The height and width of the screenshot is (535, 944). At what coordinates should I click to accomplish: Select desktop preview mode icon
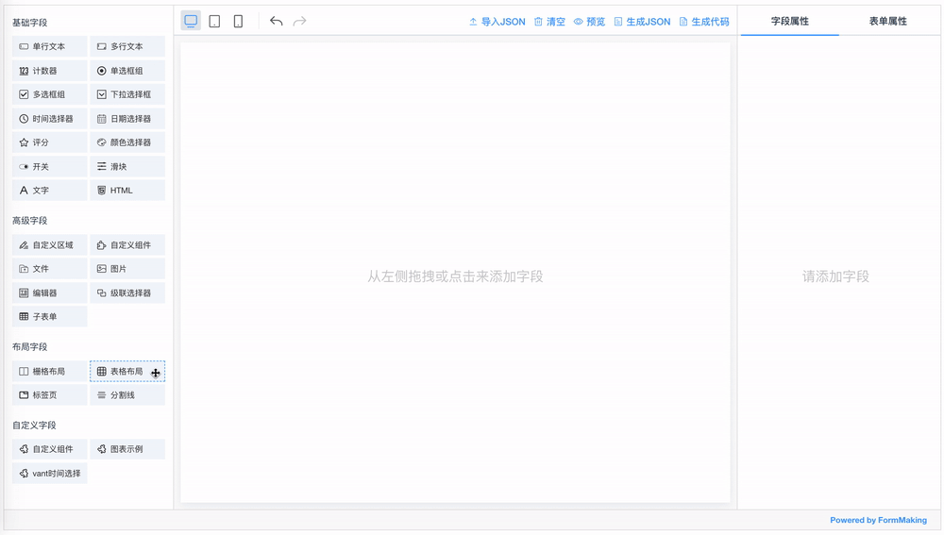(191, 21)
